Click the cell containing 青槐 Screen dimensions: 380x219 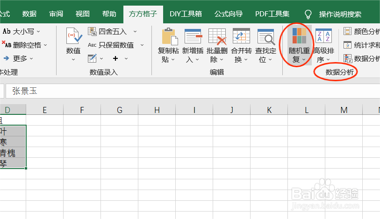pyautogui.click(x=13, y=152)
